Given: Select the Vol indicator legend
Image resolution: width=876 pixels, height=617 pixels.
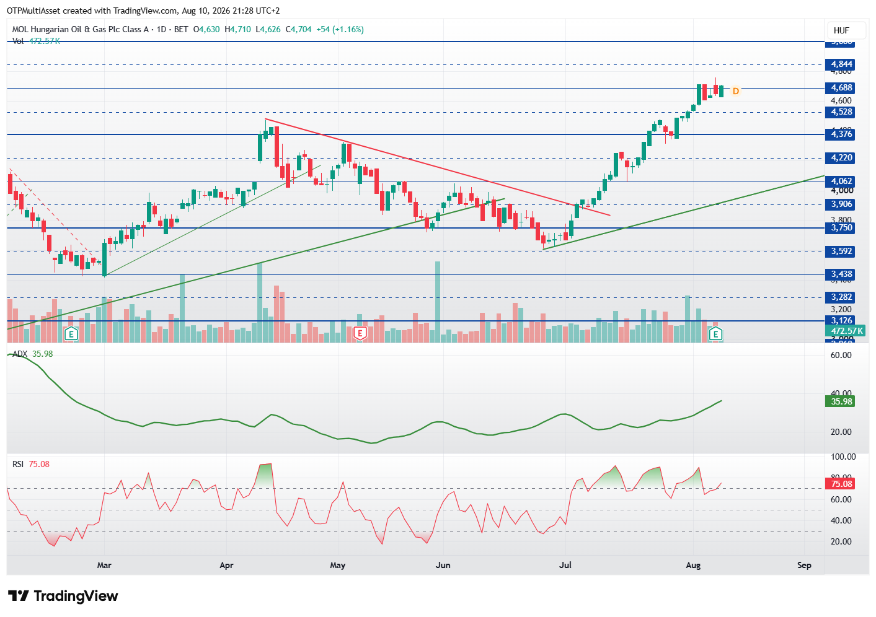Looking at the screenshot, I should coord(18,41).
